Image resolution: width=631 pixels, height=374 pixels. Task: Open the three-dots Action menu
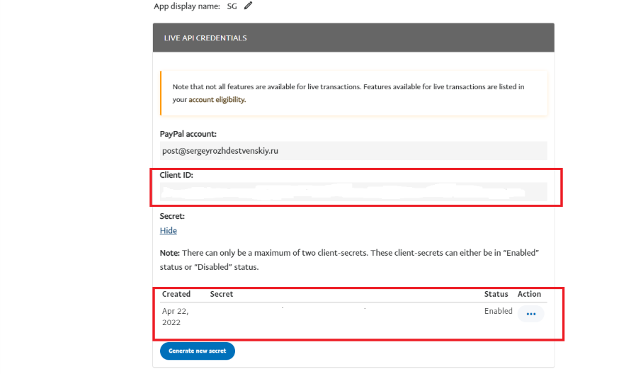[x=530, y=314]
